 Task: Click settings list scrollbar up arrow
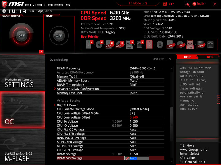(x=172, y=68)
